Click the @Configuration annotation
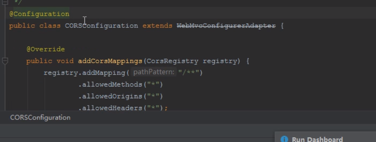Image resolution: width=376 pixels, height=142 pixels. tap(39, 14)
